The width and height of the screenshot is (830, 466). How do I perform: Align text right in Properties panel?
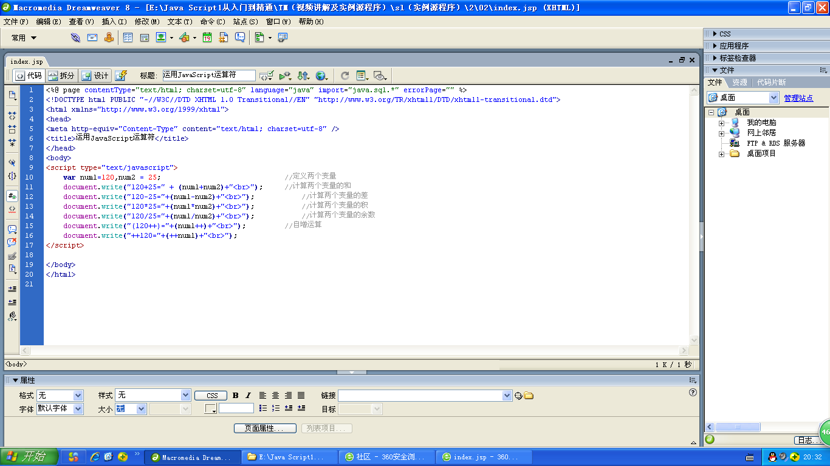[x=288, y=396]
